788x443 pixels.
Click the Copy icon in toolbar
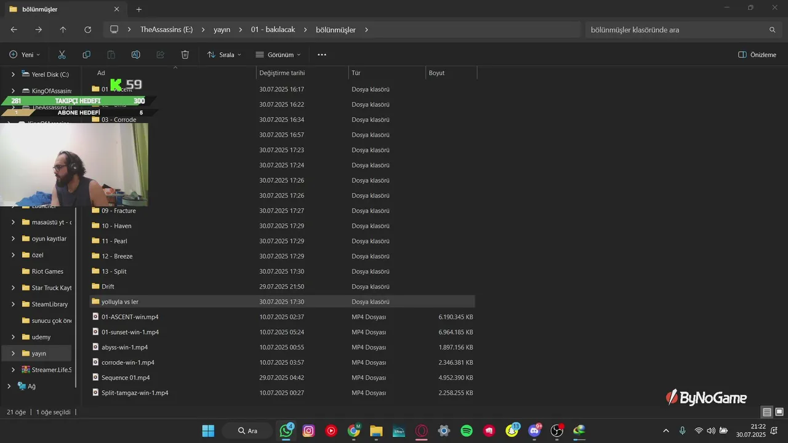[x=86, y=55]
